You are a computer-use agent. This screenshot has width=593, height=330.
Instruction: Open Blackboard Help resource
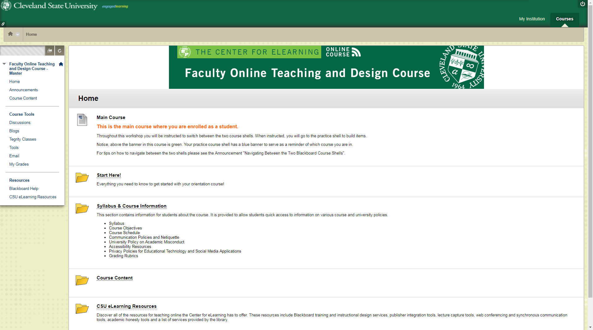point(24,188)
